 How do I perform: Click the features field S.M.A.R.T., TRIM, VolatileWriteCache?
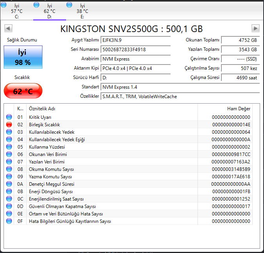[180, 97]
